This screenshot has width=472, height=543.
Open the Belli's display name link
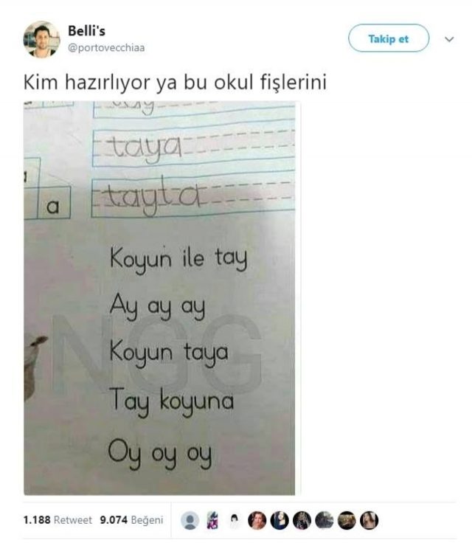[86, 31]
